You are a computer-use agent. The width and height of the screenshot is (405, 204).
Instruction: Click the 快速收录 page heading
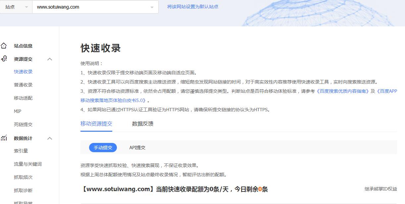click(101, 48)
